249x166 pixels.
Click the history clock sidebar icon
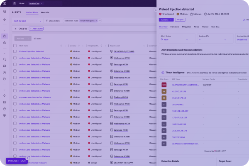pos(5,78)
